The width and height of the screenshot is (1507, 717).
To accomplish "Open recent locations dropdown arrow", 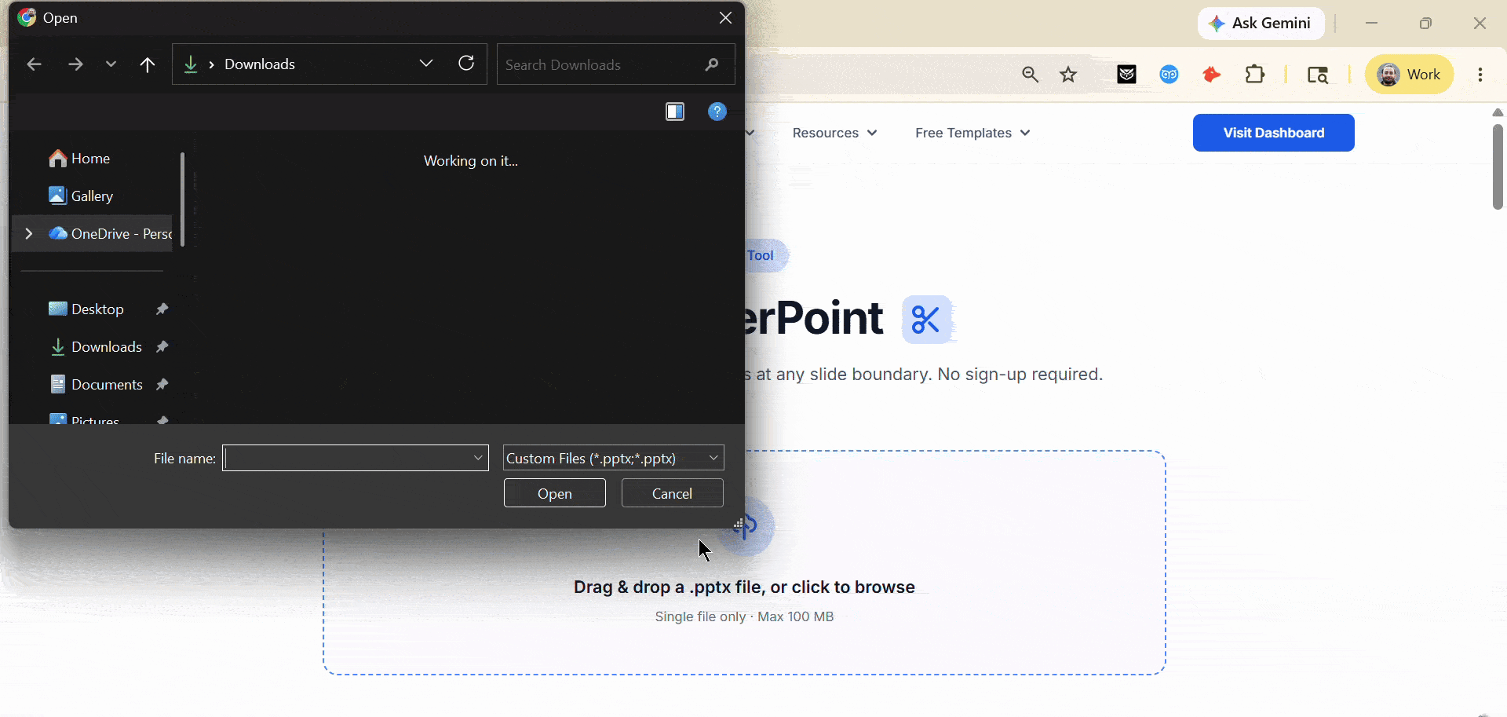I will point(111,64).
